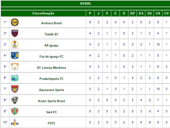The width and height of the screenshot is (170, 128).
Task: Click the Toledo EC team name
Action: pos(51,34)
